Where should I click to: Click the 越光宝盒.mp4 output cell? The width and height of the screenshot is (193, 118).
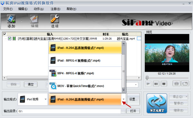[x=126, y=39]
